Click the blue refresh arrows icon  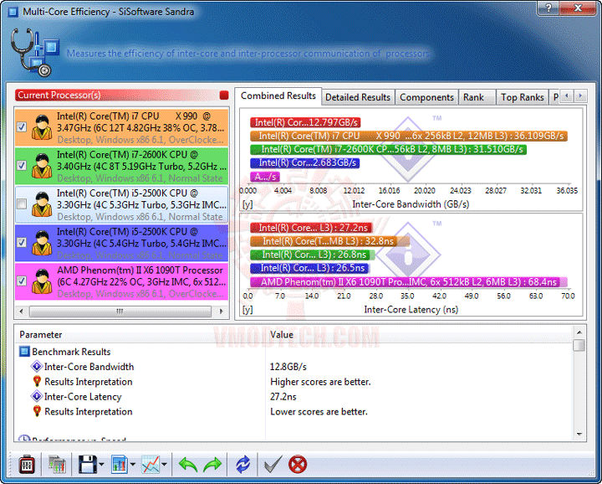(242, 465)
